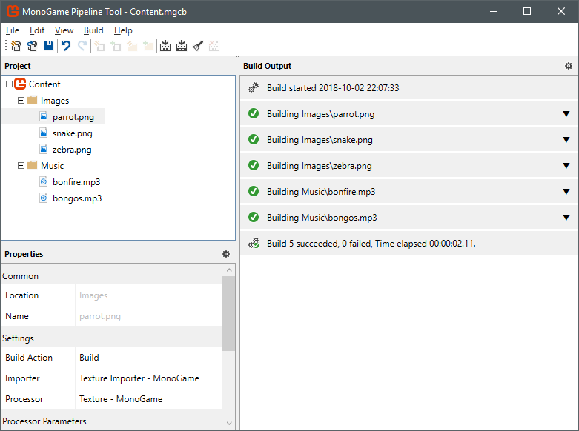579x431 pixels.
Task: Click the Properties scrollbar down arrow
Action: [x=229, y=423]
